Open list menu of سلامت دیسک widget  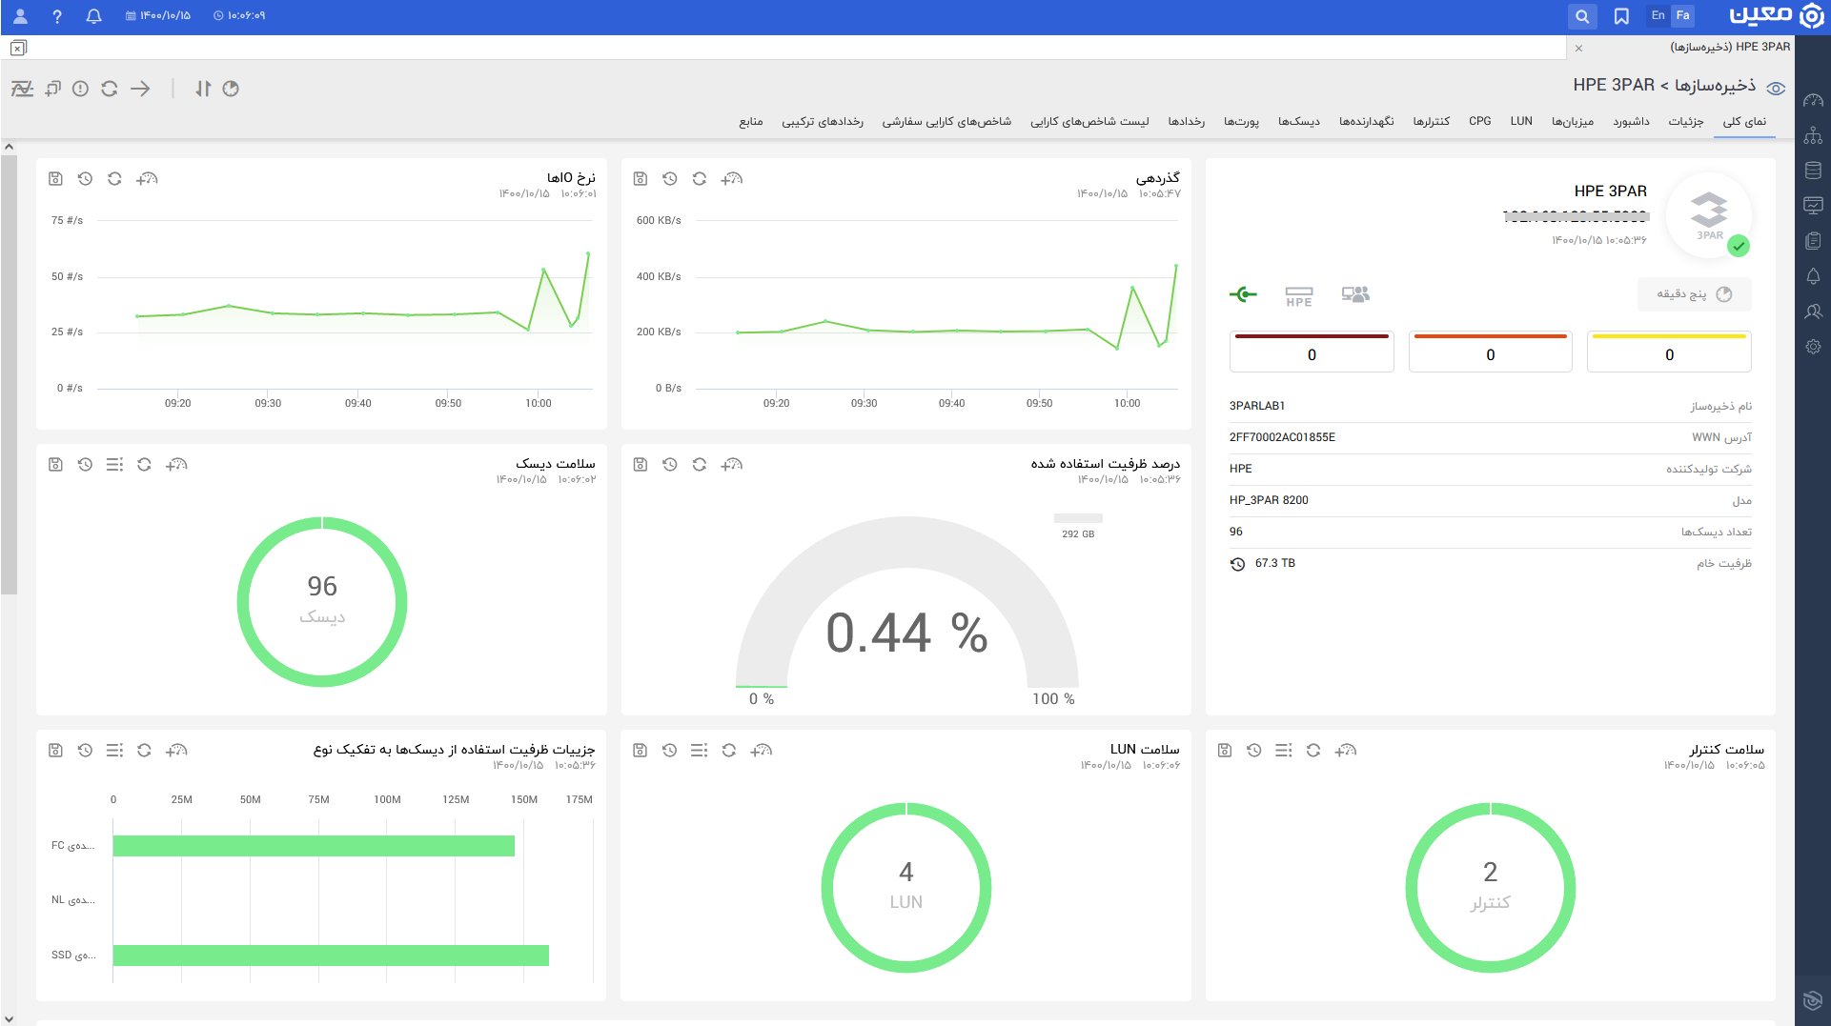(x=114, y=464)
